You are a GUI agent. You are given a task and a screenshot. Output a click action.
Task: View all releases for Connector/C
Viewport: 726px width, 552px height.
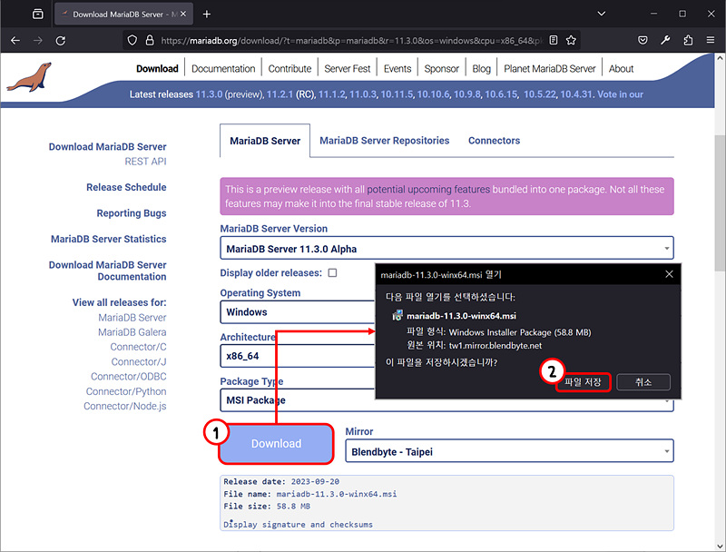[x=138, y=347]
